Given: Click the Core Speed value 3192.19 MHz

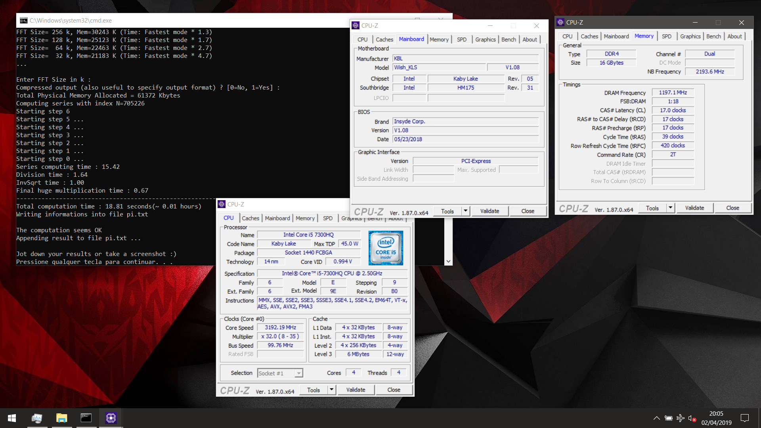Looking at the screenshot, I should click(x=280, y=328).
